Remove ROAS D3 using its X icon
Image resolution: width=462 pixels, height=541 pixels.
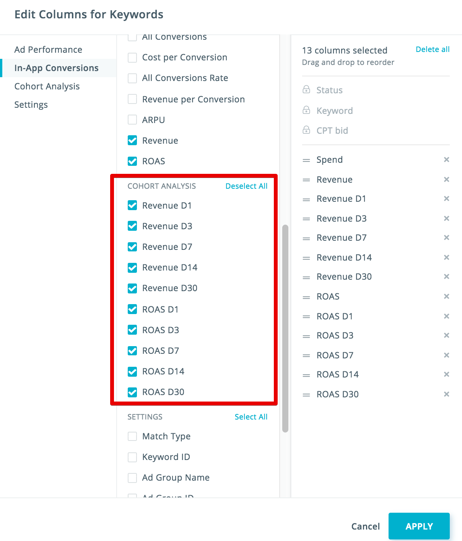(446, 335)
